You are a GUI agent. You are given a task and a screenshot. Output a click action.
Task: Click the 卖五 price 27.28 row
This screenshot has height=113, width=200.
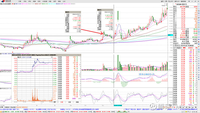tap(185, 9)
